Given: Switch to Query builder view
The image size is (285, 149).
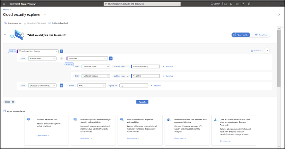Looking at the screenshot, I should pyautogui.click(x=241, y=35).
